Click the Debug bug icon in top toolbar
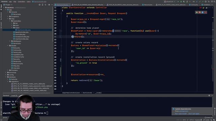The image size is (216, 121). pos(181,1)
